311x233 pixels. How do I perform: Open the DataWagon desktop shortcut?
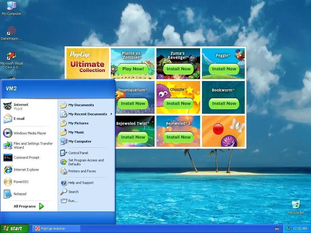(x=12, y=33)
